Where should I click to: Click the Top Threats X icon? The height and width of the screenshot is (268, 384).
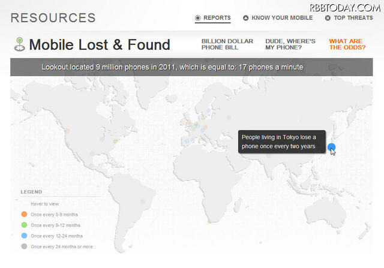click(328, 18)
